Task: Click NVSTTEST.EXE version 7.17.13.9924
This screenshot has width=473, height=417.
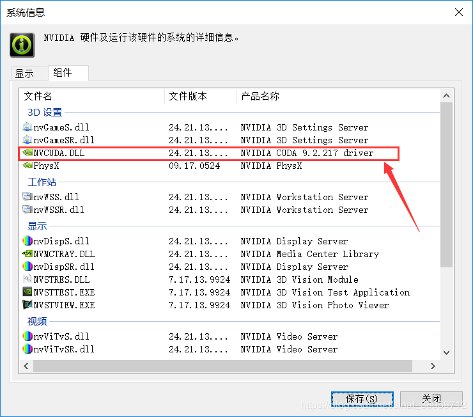Action: pos(199,292)
